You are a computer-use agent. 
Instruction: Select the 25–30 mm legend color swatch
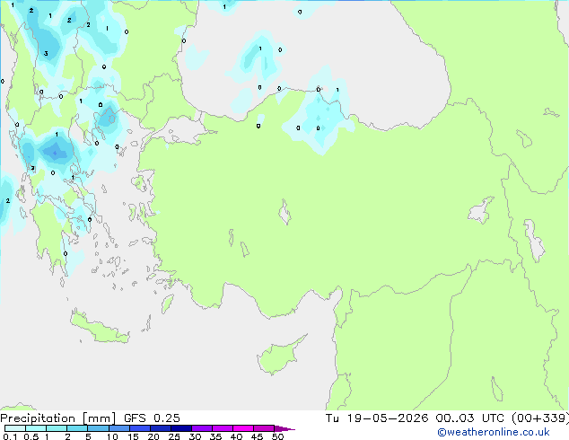(x=180, y=428)
